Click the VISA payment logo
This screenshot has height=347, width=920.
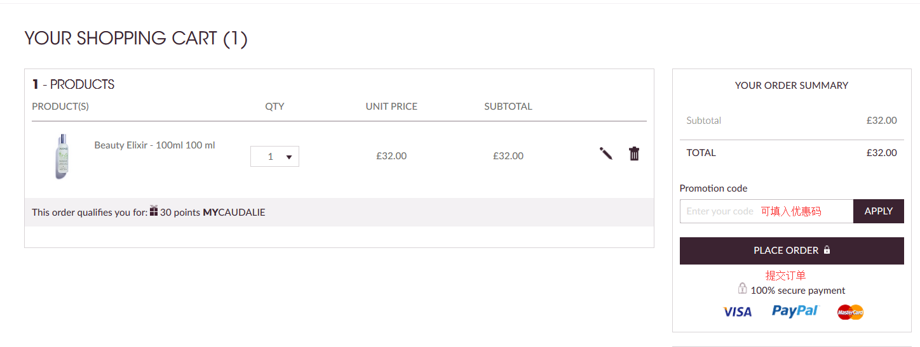tap(737, 311)
